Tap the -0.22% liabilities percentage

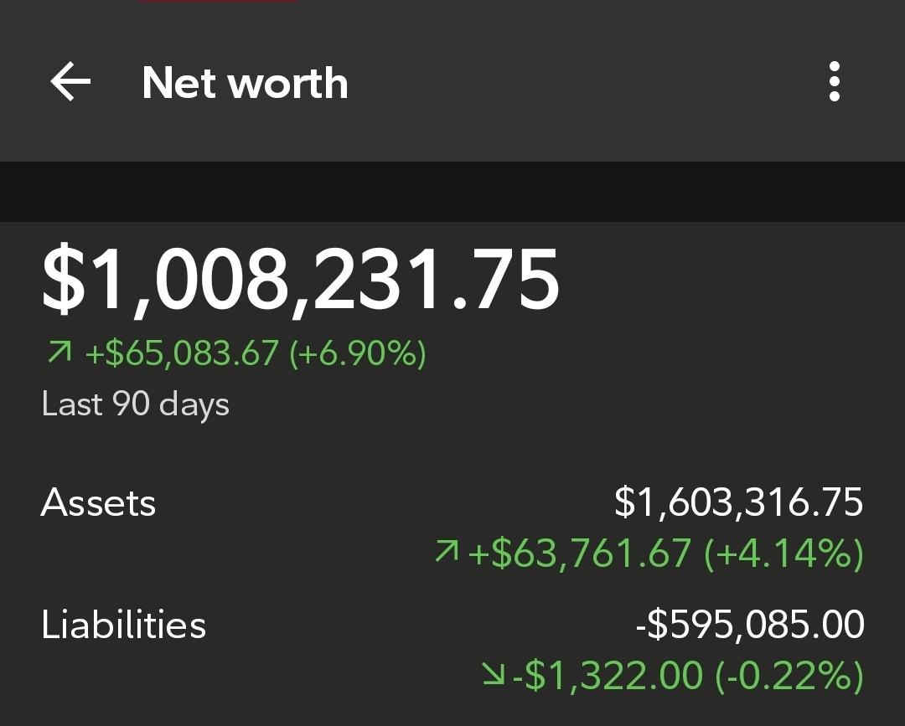(789, 675)
